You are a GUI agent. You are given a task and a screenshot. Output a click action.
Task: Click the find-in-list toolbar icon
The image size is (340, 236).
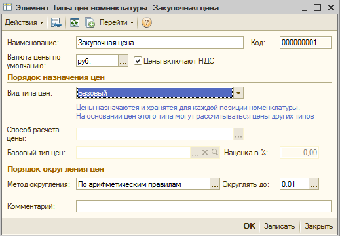[x=56, y=22]
